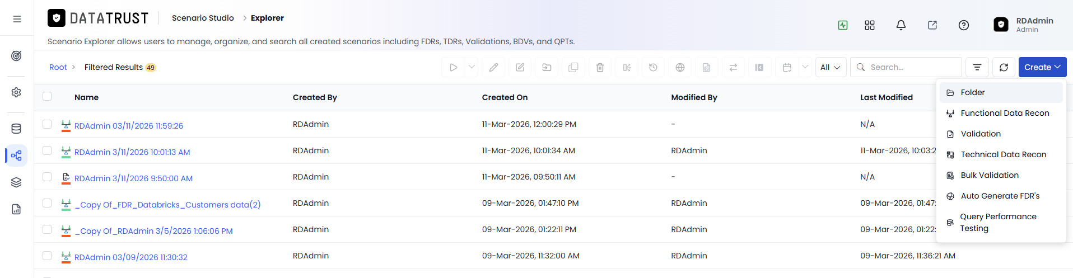Check the box for RDAdmin 03/11/2026 11:59:26

tap(47, 124)
